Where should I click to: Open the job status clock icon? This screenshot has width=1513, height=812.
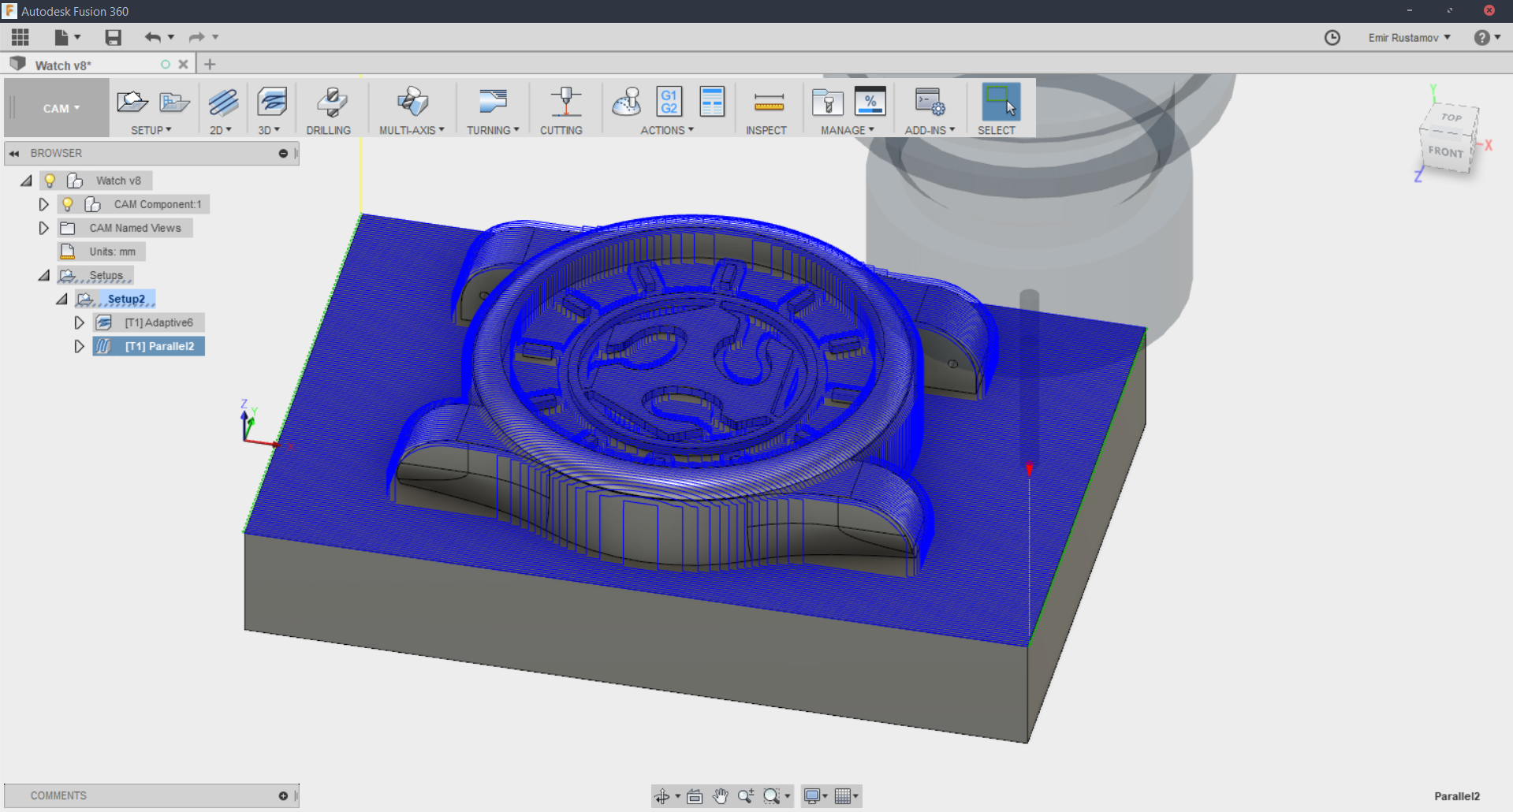pos(1332,38)
